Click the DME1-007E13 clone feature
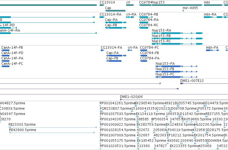Screen dimensions: 228x150 (204, 84)
